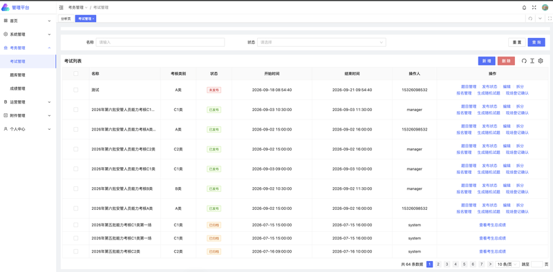The image size is (553, 272).
Task: Switch to the 分析页 tab
Action: [x=66, y=19]
